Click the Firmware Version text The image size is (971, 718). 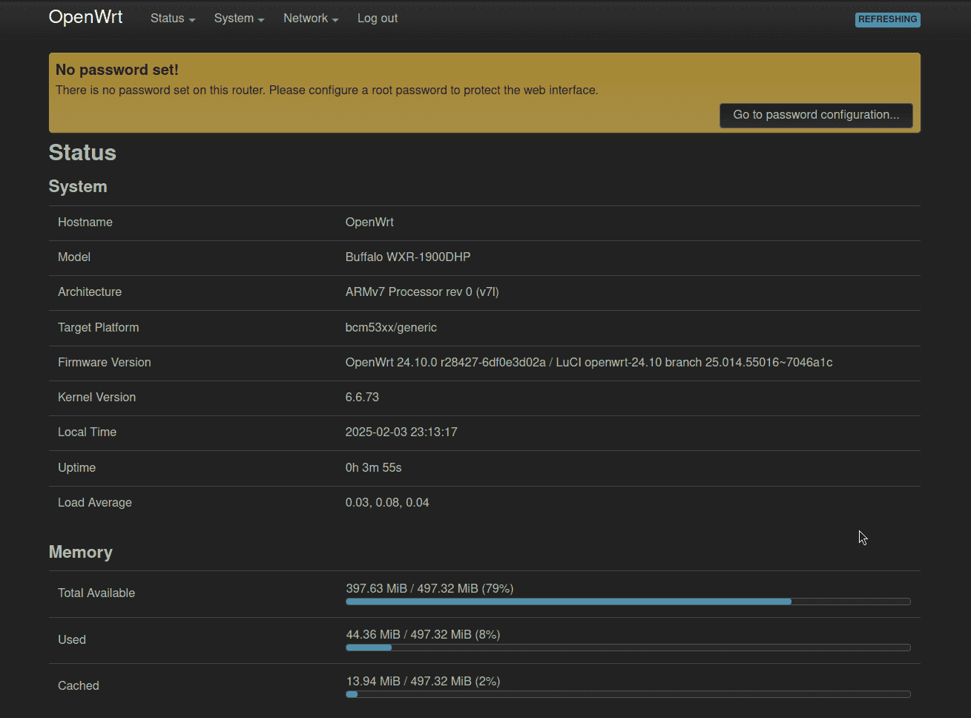588,362
